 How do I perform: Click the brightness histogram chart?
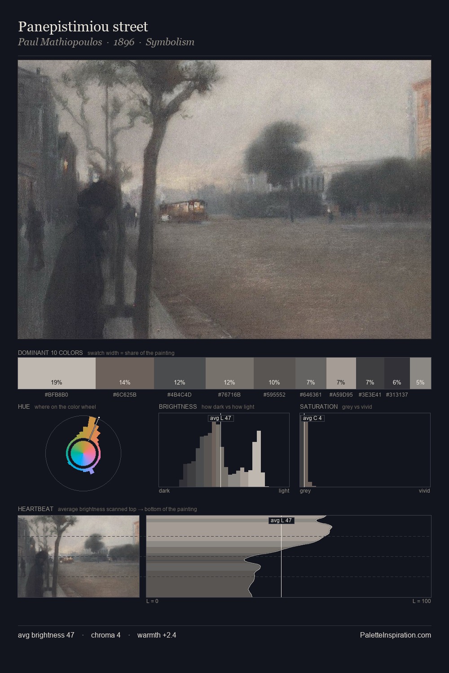point(224,450)
